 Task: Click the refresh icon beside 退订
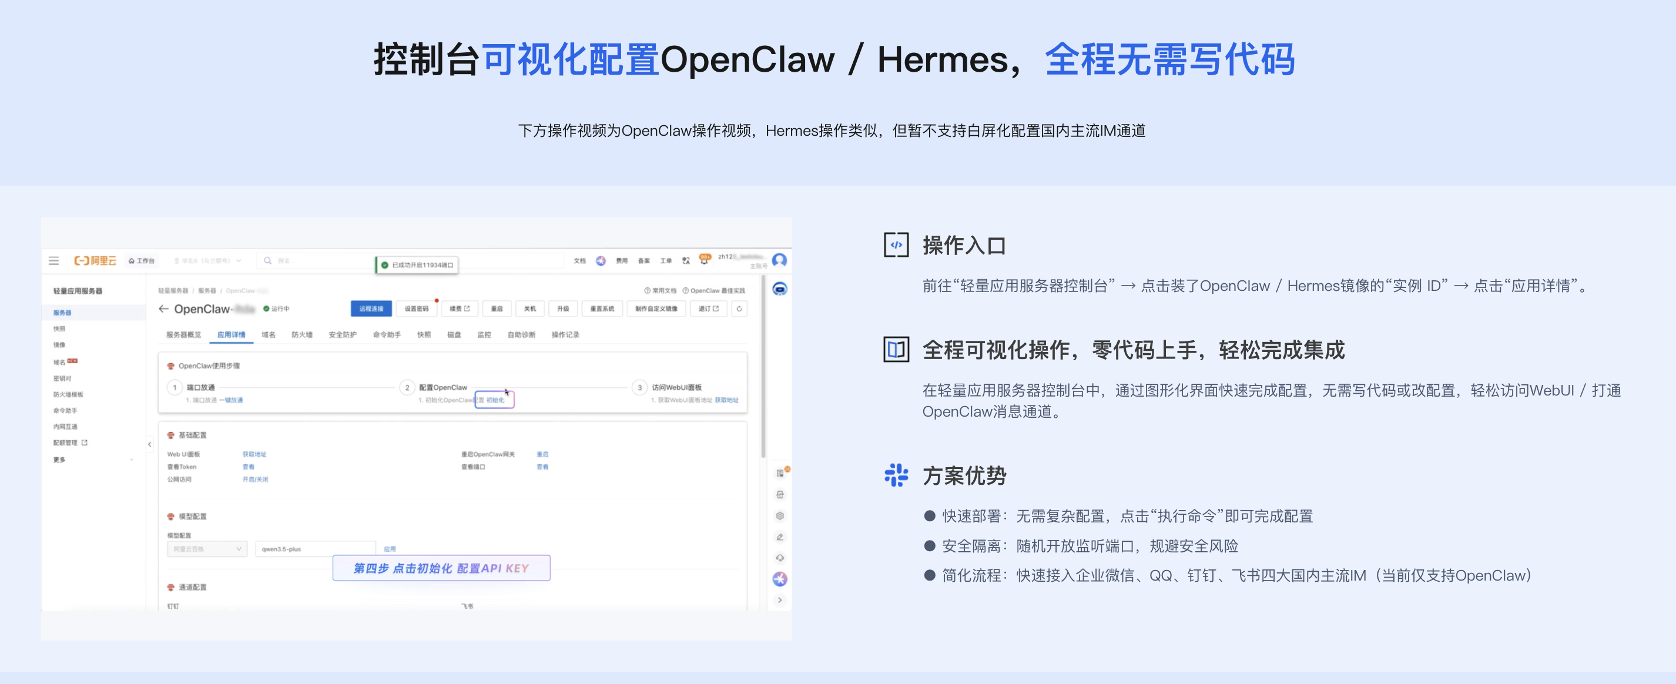pos(739,309)
